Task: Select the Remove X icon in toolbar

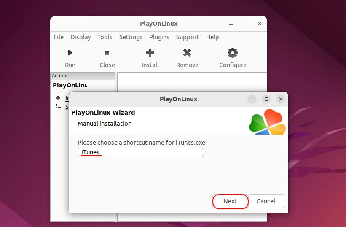Action: click(x=187, y=53)
